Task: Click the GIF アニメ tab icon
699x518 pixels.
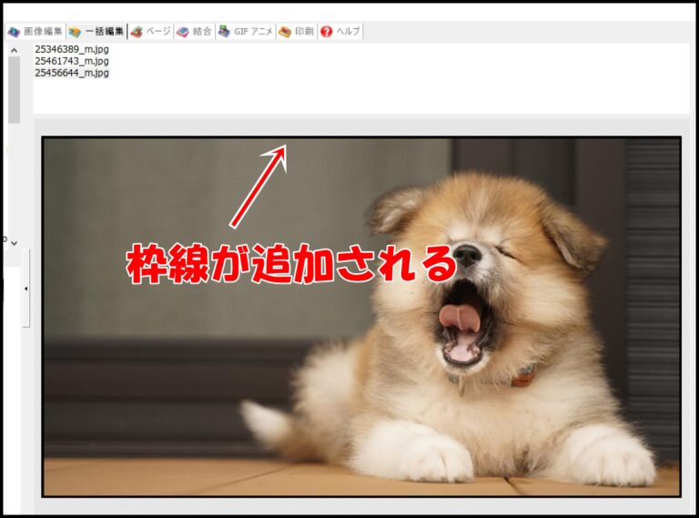Action: pos(224,32)
